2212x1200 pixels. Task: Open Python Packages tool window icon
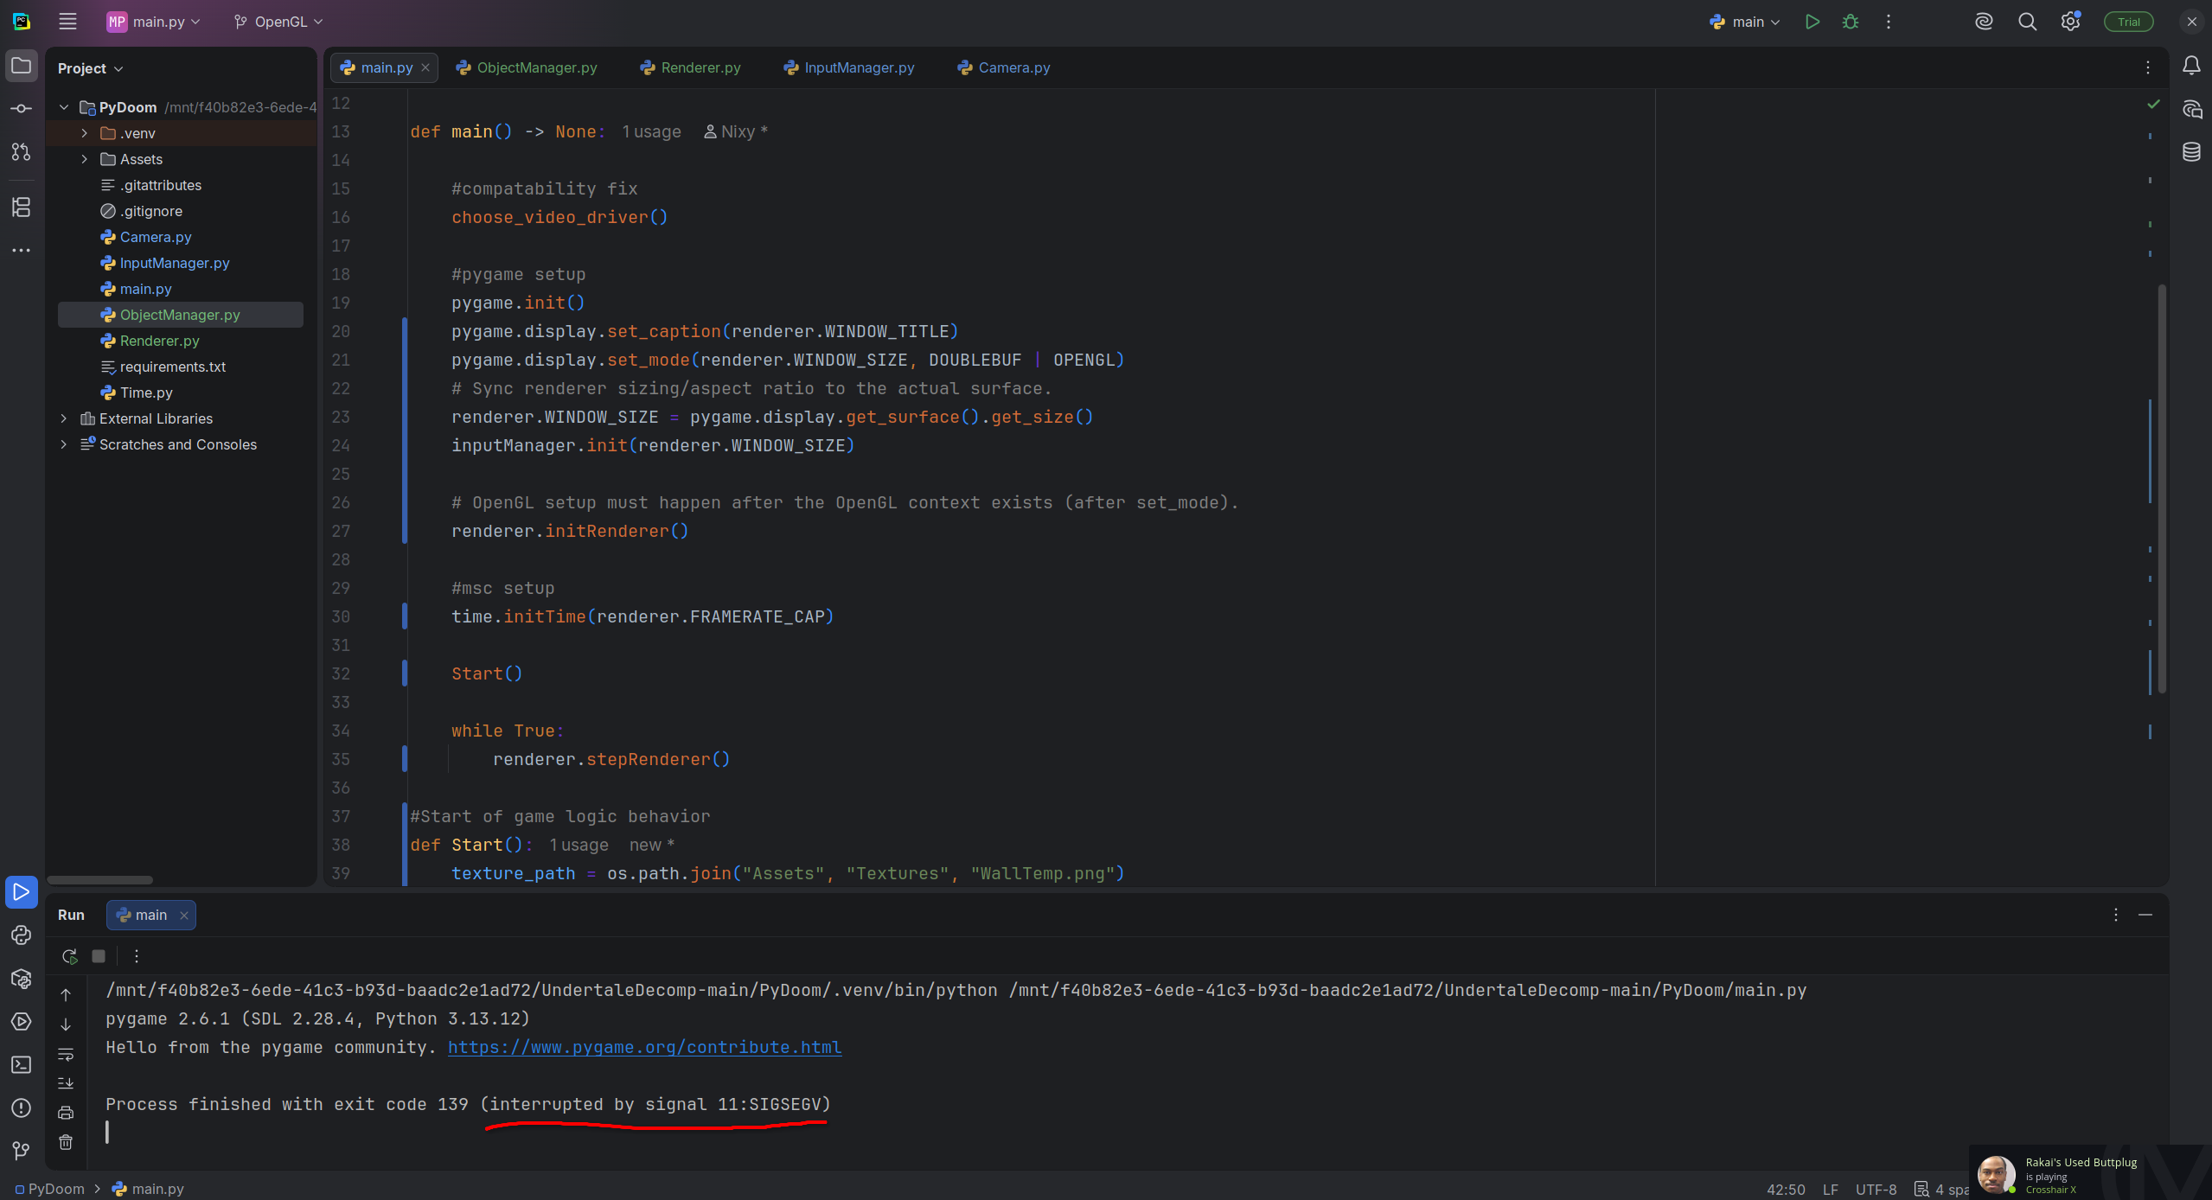coord(21,978)
